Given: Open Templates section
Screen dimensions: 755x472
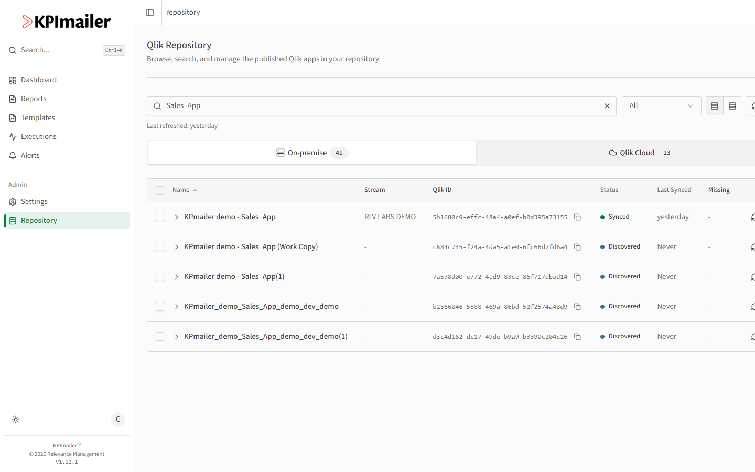Looking at the screenshot, I should pos(67,117).
